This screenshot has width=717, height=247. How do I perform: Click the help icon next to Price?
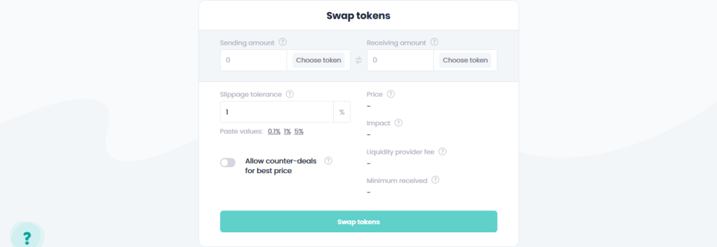click(x=390, y=94)
